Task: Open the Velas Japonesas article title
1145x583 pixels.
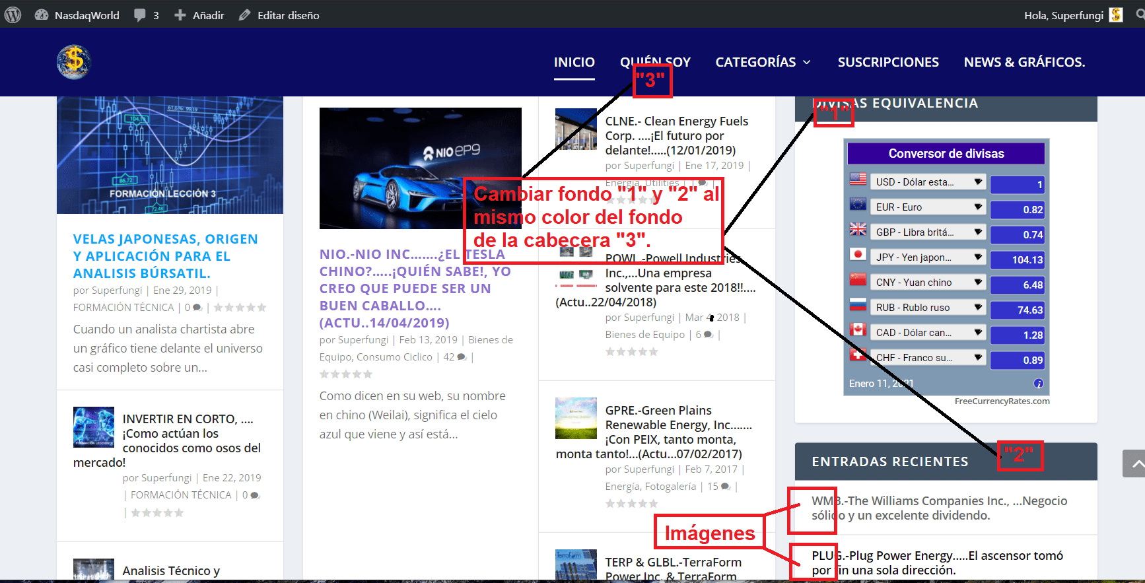Action: pyautogui.click(x=166, y=256)
